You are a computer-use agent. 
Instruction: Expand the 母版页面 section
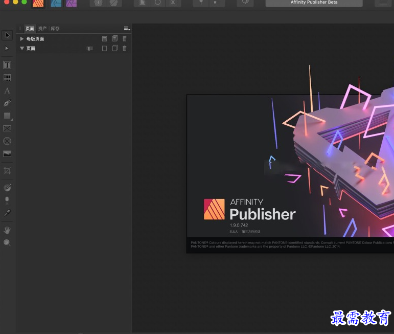(22, 39)
